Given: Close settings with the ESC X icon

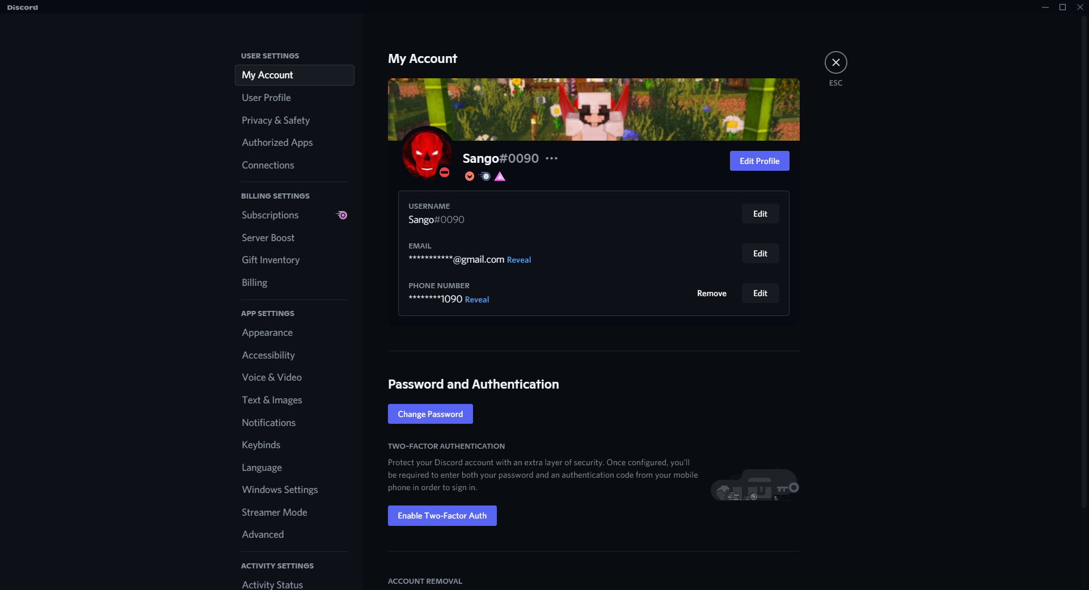Looking at the screenshot, I should point(835,62).
